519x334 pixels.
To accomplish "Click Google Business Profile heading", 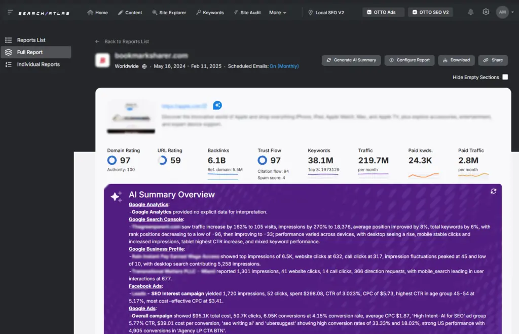I will click(156, 249).
